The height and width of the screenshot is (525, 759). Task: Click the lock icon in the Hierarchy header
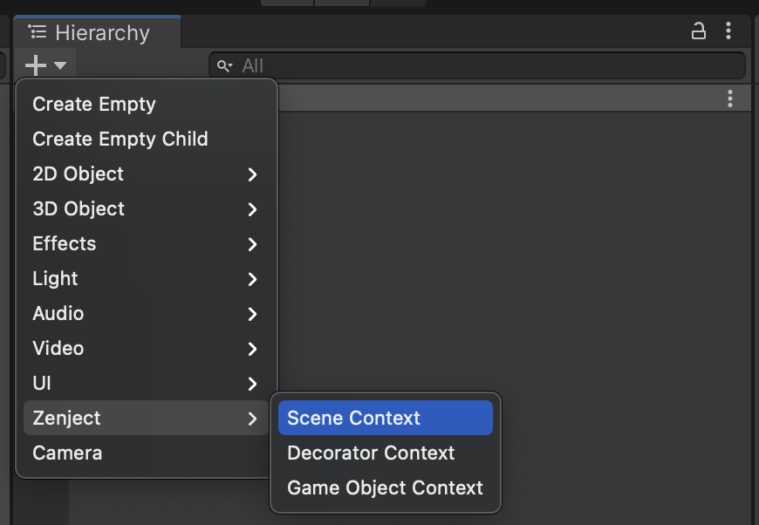click(698, 31)
